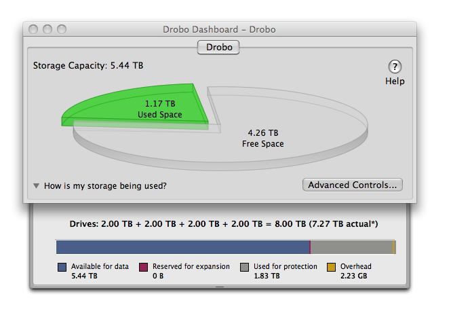
Task: Click the blue segment of the drive bar
Action: coord(182,247)
